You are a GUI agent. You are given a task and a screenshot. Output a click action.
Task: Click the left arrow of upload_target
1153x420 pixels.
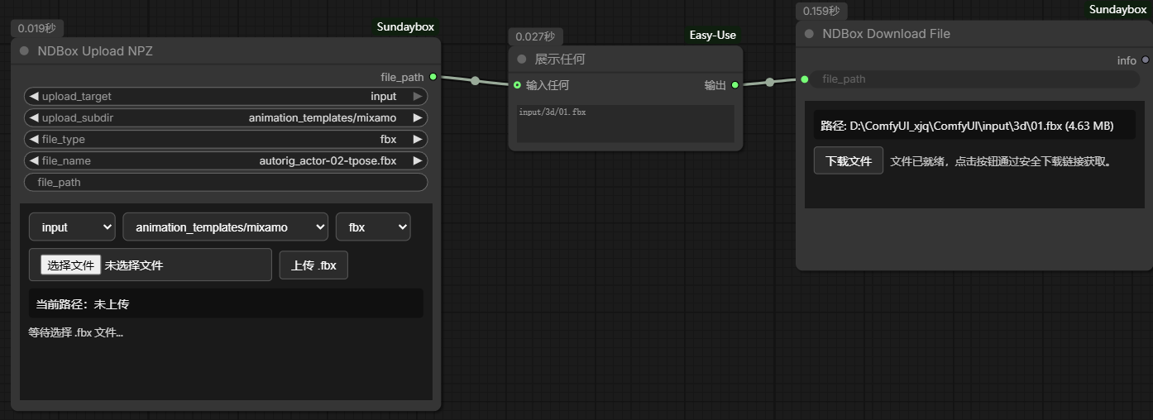coord(34,97)
